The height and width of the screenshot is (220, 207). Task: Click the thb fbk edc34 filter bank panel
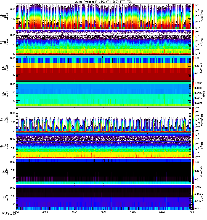coord(104,68)
